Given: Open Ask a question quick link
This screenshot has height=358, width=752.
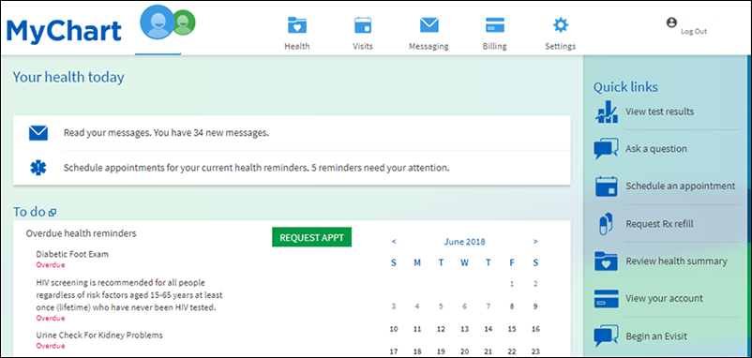Looking at the screenshot, I should click(656, 149).
